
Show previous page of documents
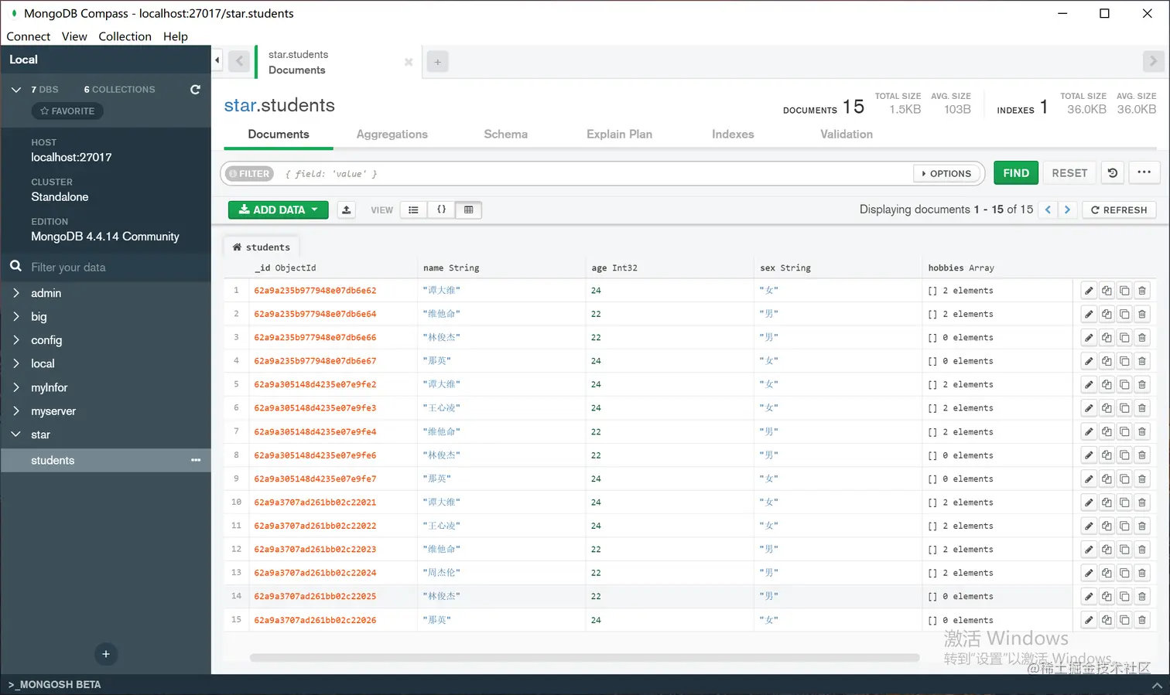click(1048, 210)
